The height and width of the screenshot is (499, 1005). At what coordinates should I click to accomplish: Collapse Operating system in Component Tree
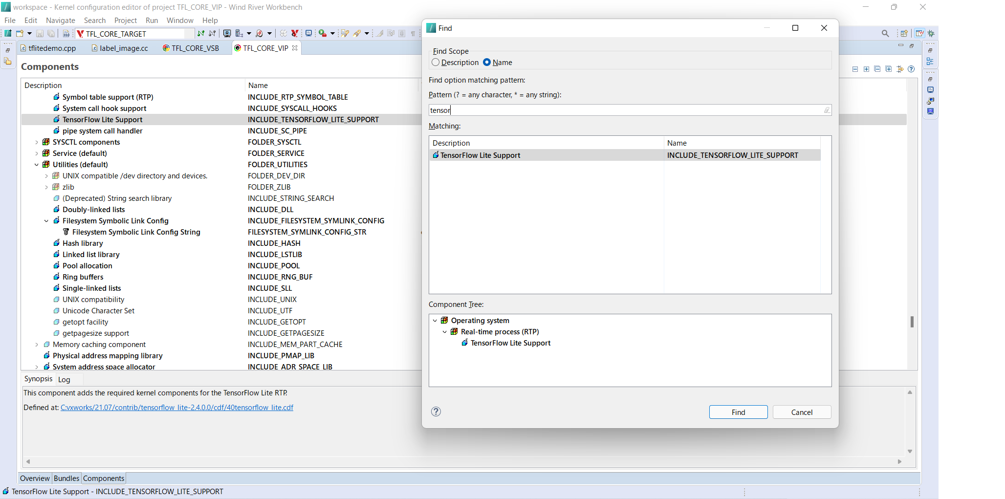click(x=435, y=321)
